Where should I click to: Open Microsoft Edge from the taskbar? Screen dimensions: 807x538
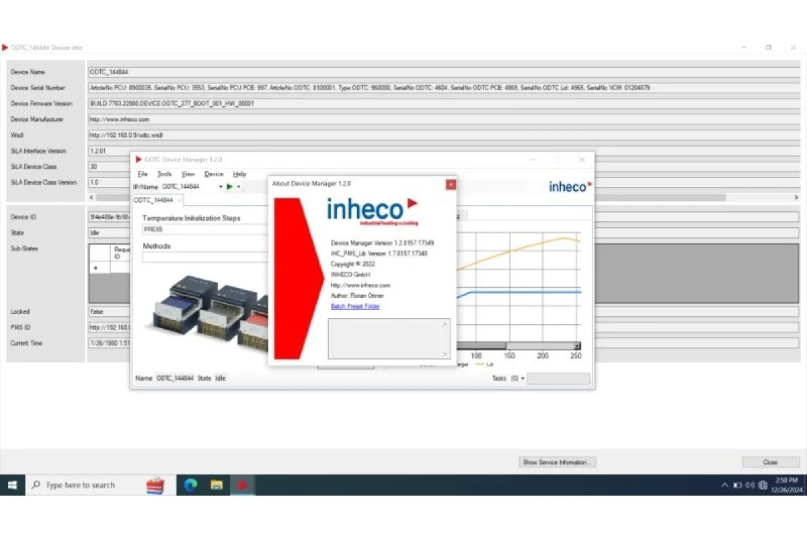190,485
